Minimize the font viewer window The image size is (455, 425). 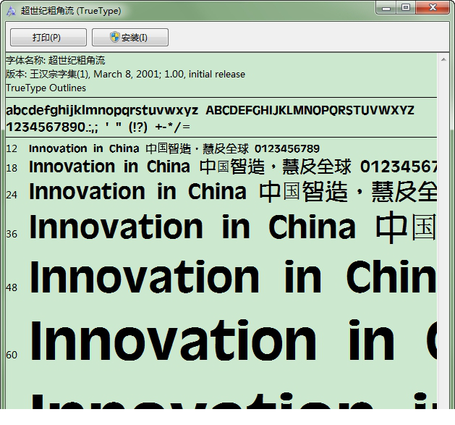(386, 7)
